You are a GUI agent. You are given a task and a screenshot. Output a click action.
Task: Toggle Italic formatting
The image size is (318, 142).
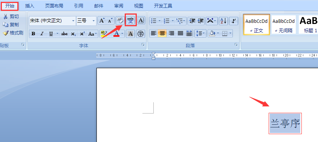pyautogui.click(x=42, y=34)
